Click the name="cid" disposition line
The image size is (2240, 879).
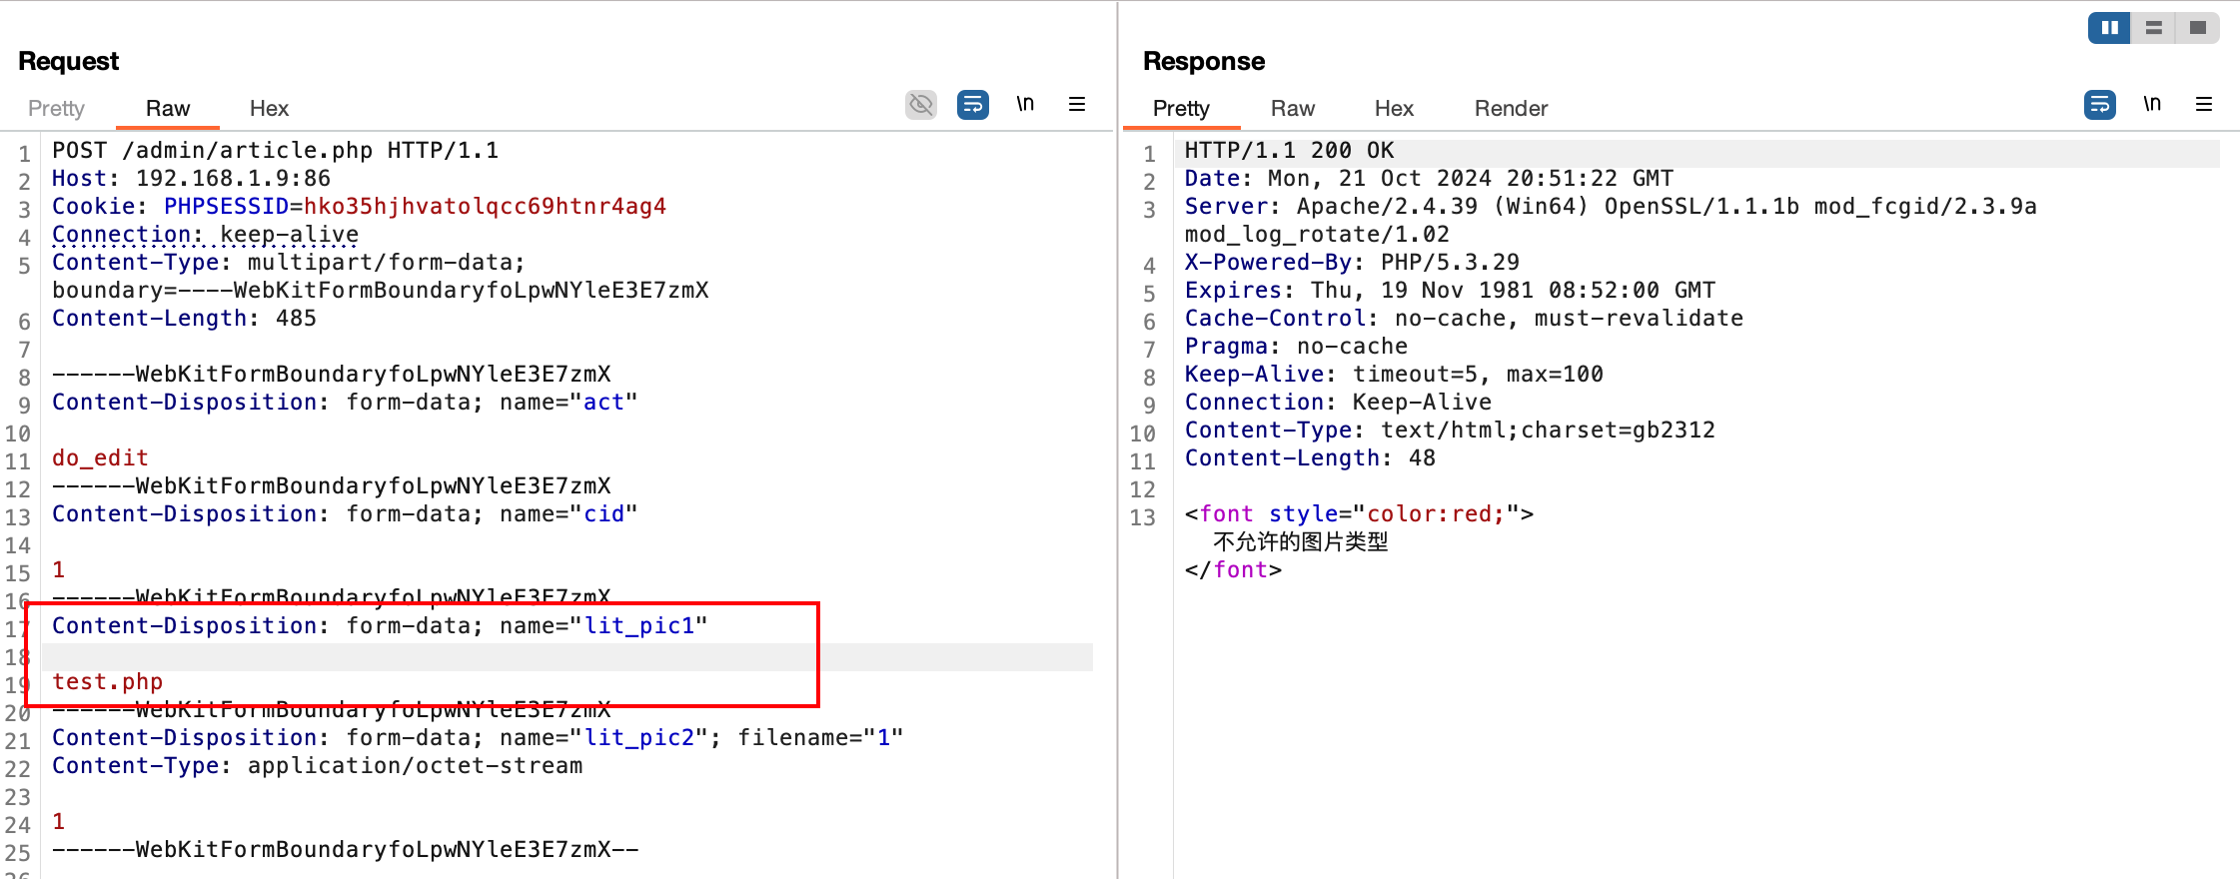click(x=345, y=514)
